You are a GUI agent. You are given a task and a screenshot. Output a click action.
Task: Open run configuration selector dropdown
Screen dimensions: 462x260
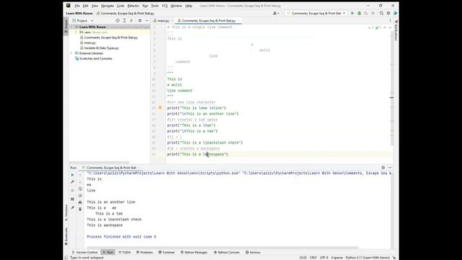(x=316, y=13)
